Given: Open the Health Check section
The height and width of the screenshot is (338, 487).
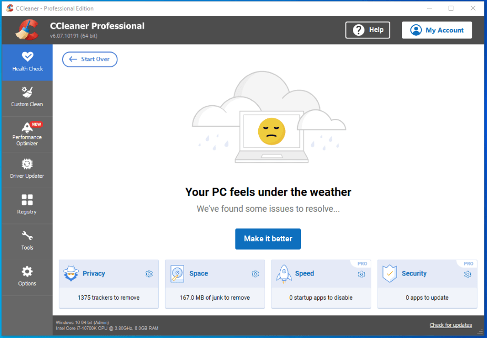Looking at the screenshot, I should (27, 63).
